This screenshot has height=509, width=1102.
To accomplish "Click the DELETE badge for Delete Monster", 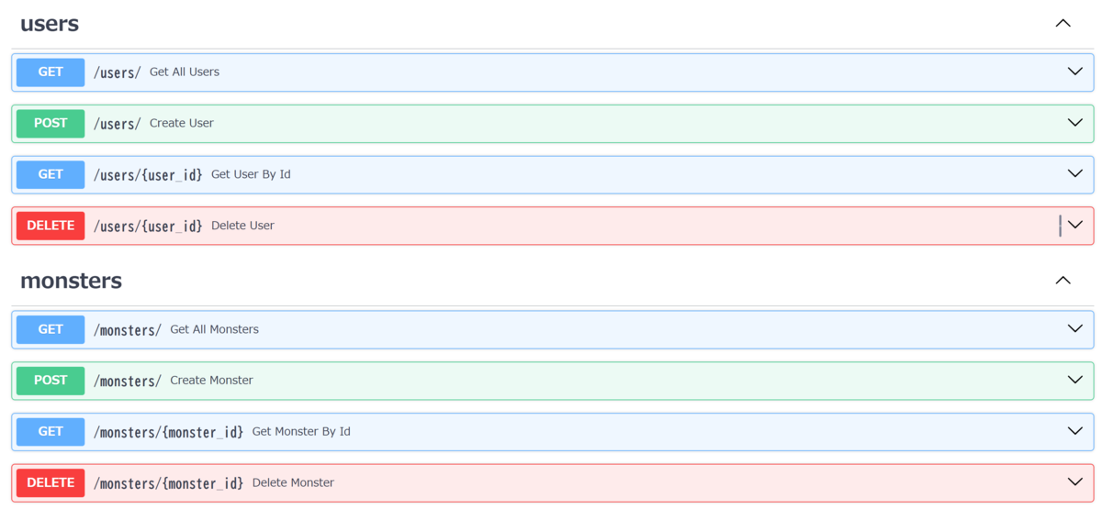I will tap(51, 482).
